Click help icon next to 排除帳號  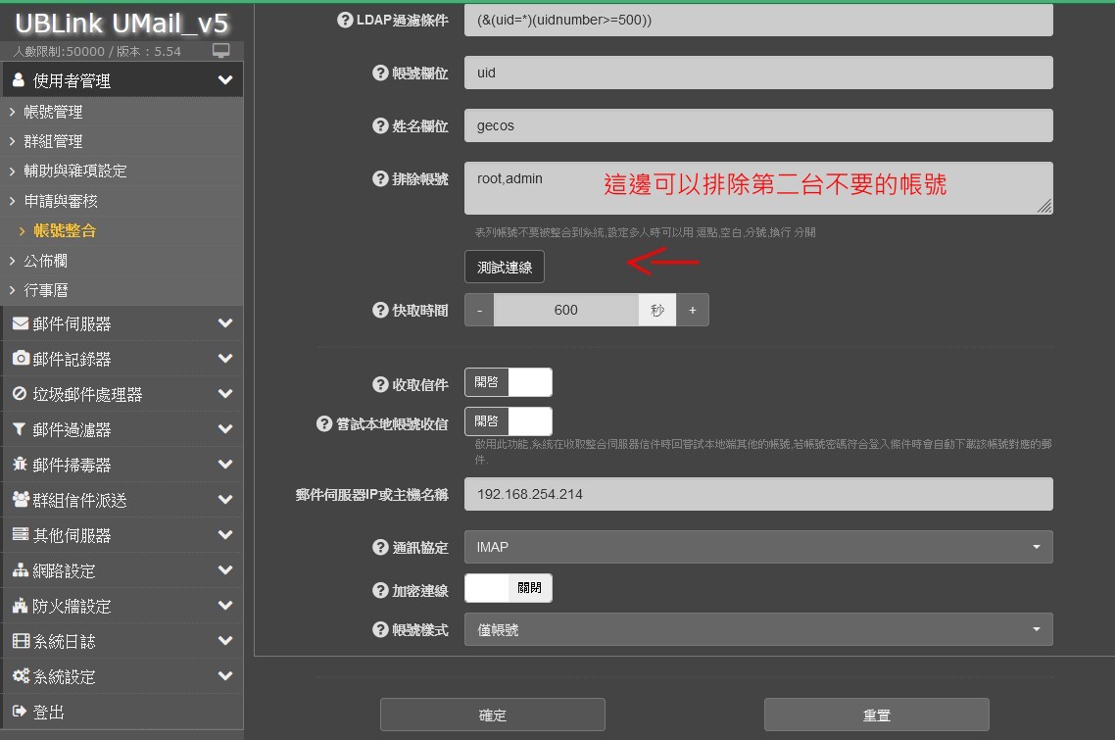click(381, 178)
